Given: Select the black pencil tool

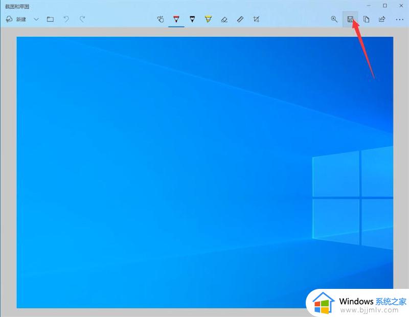Looking at the screenshot, I should click(x=192, y=19).
